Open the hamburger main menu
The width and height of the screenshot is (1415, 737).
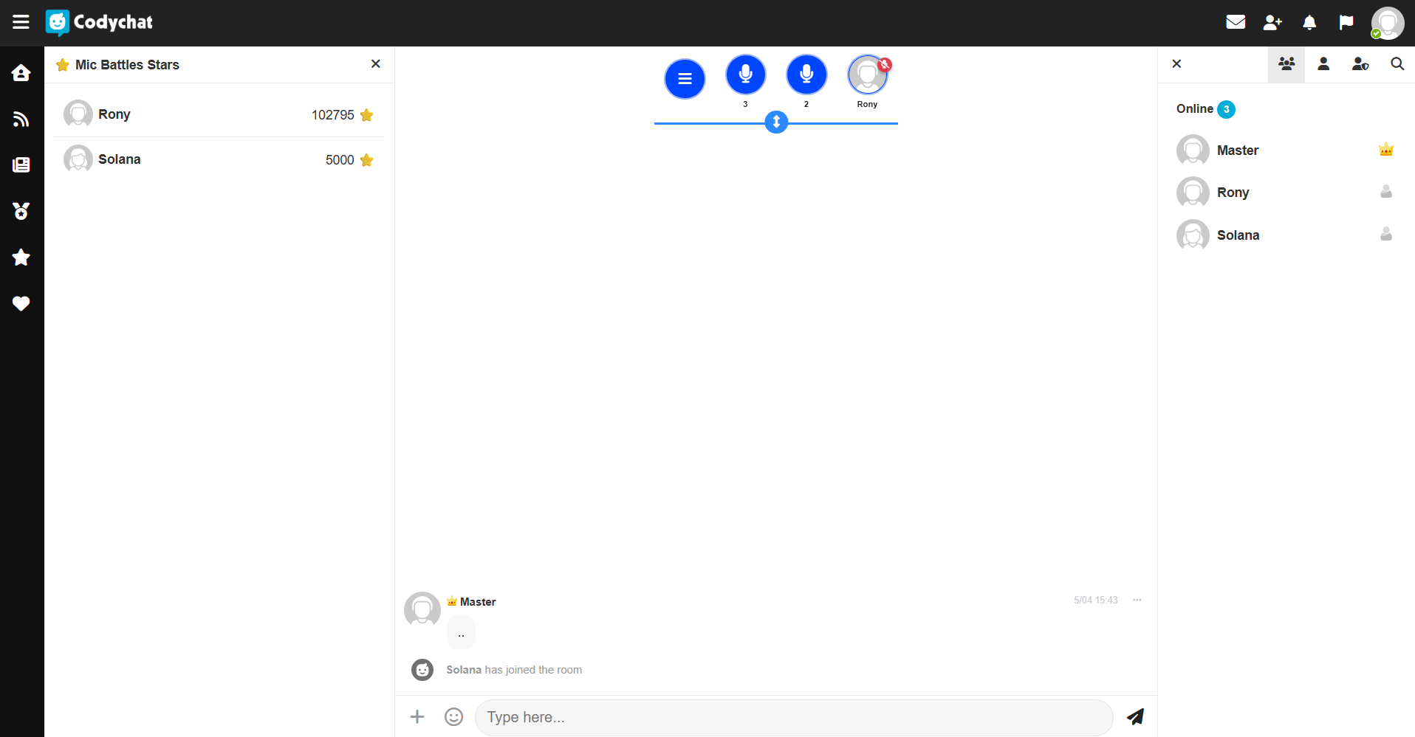coord(21,22)
